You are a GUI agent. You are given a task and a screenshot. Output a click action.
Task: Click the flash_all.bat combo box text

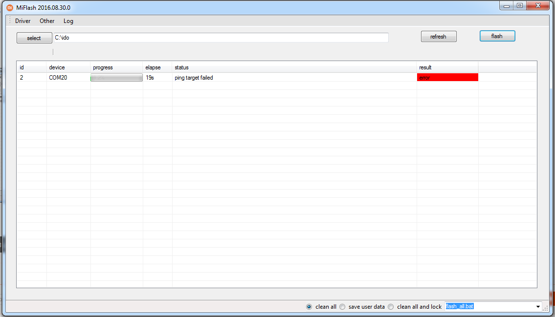(460, 306)
